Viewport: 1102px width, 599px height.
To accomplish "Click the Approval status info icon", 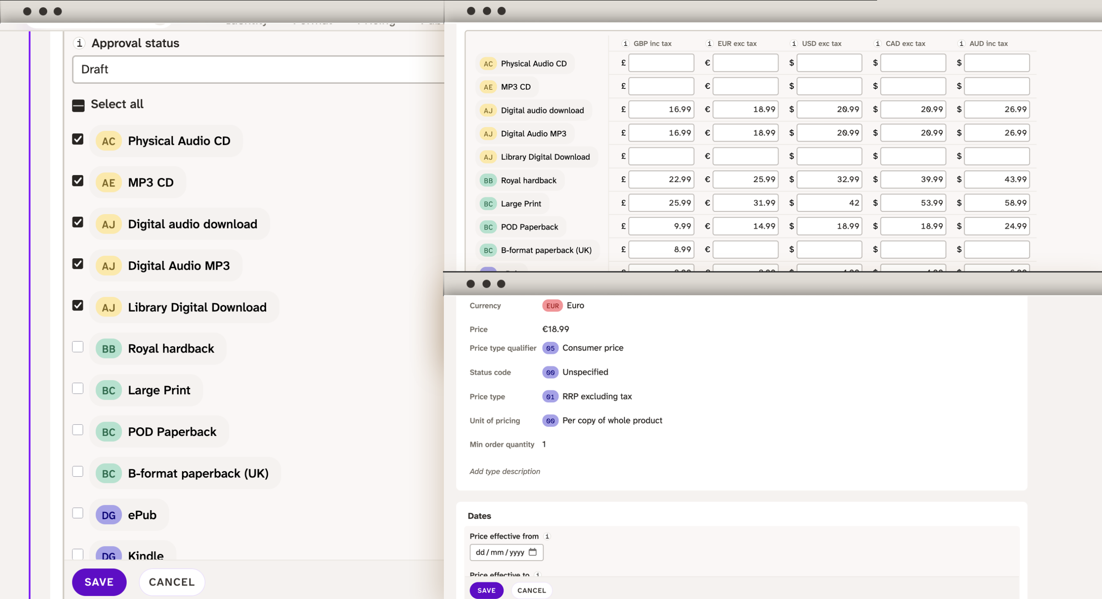I will tap(79, 43).
